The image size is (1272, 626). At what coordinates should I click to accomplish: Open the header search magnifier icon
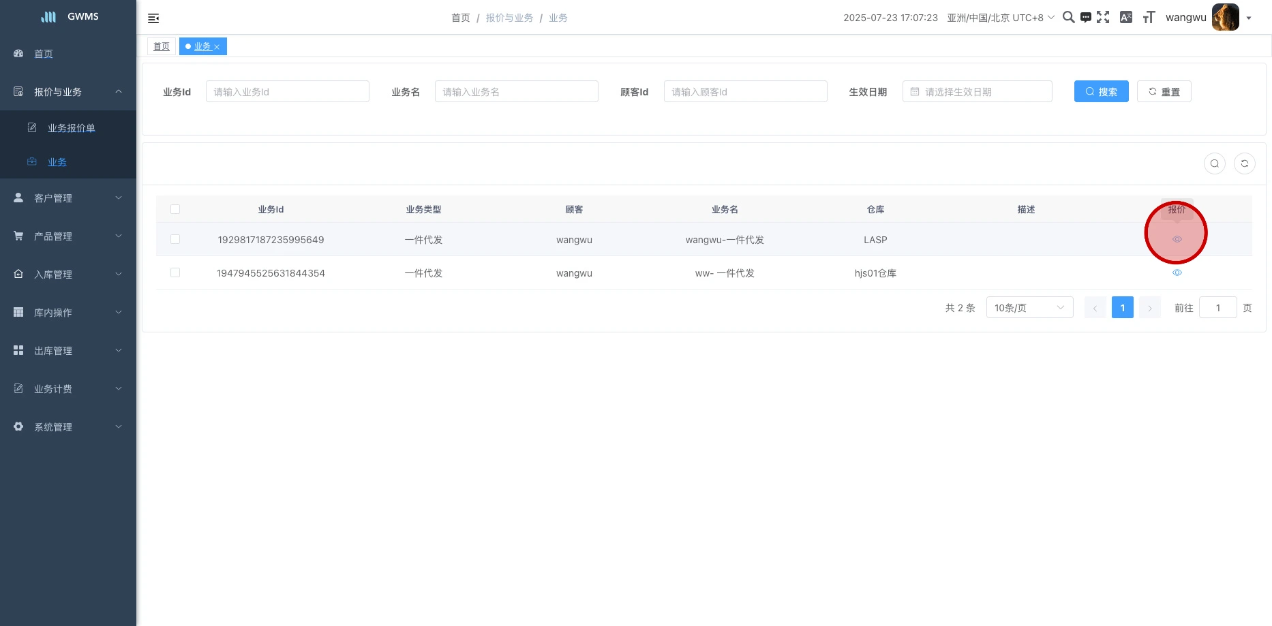[x=1068, y=18]
